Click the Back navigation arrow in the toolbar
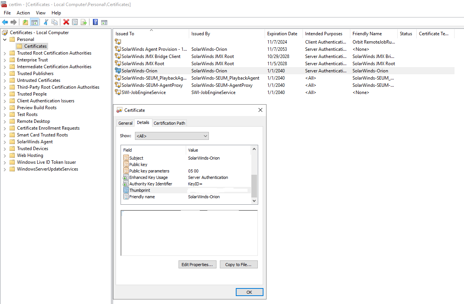 pos(5,22)
